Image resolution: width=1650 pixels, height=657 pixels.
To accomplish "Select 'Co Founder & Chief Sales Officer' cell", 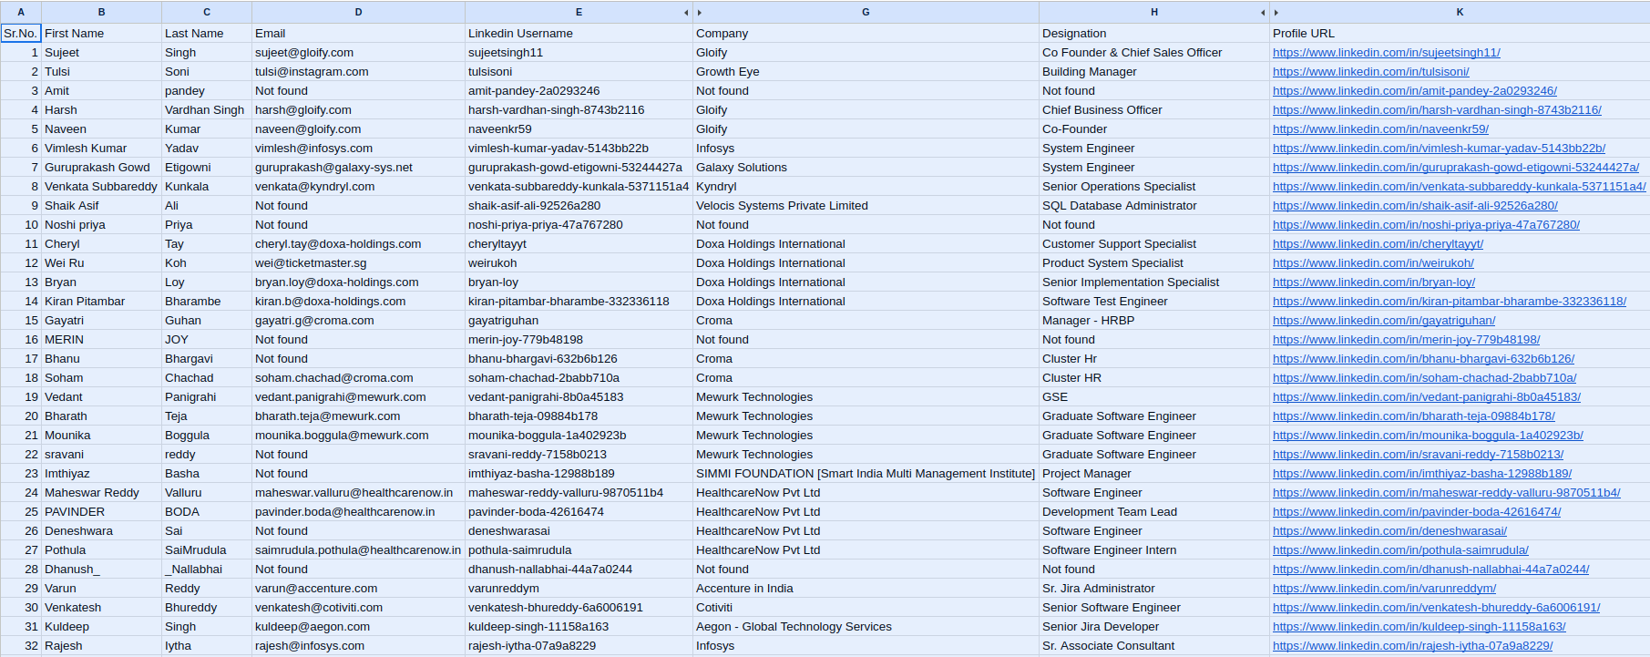I will point(1154,53).
